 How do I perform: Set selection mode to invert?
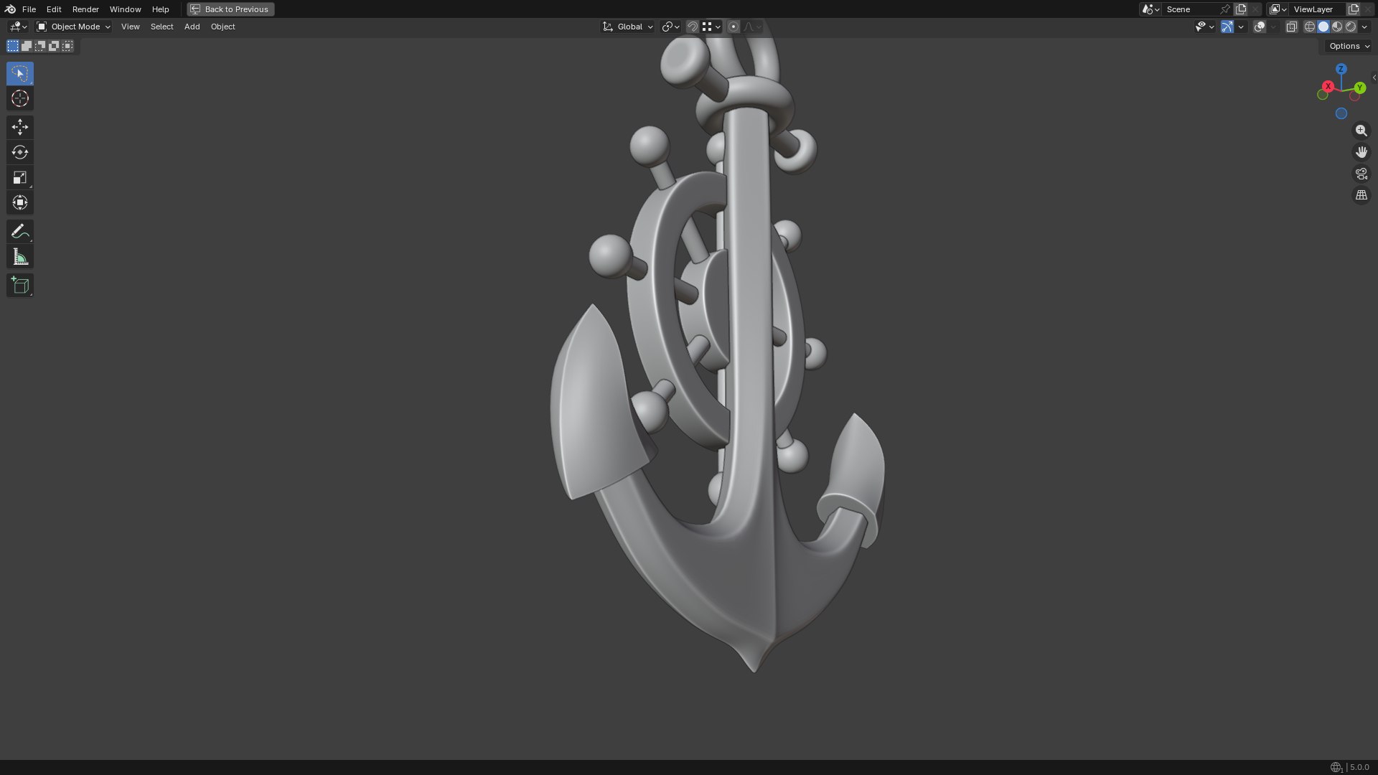pyautogui.click(x=54, y=46)
